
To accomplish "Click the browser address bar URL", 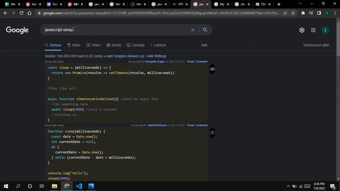I will coord(161,13).
